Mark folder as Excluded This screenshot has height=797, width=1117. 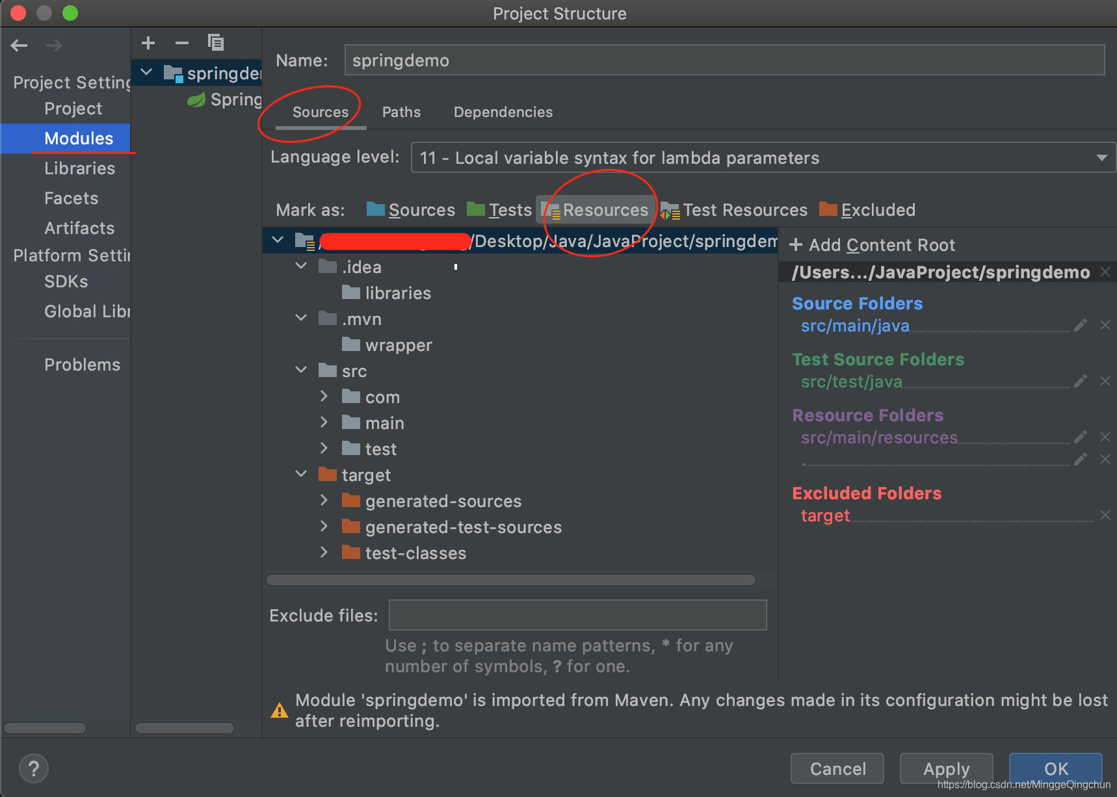[867, 210]
